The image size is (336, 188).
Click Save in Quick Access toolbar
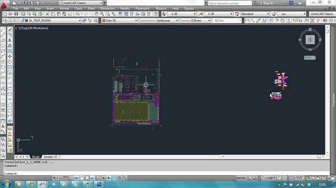click(x=26, y=3)
